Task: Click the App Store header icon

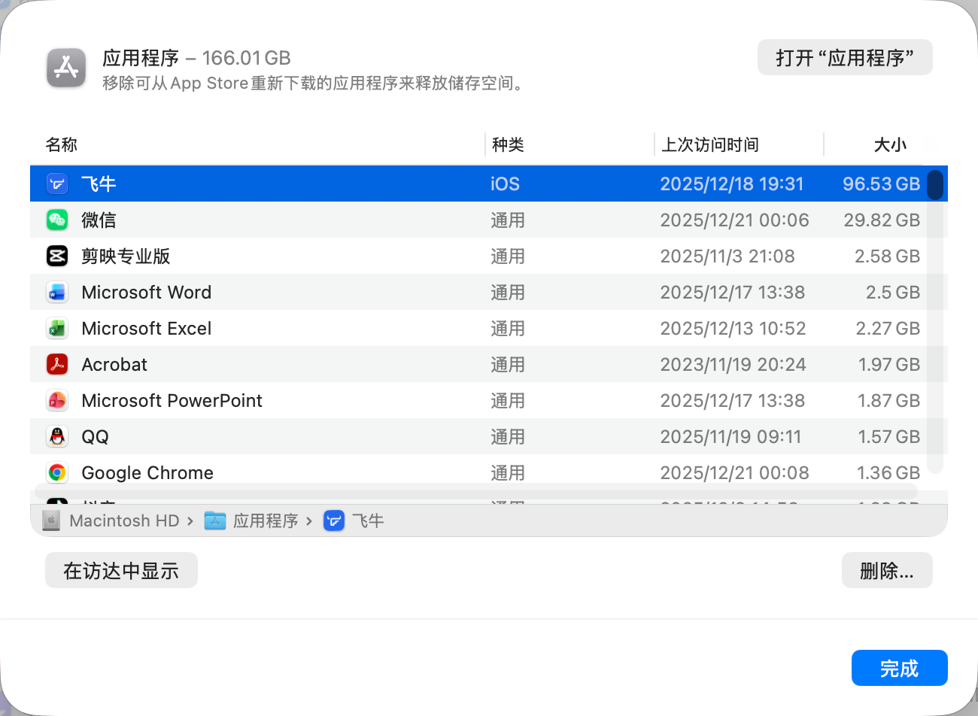Action: (66, 68)
